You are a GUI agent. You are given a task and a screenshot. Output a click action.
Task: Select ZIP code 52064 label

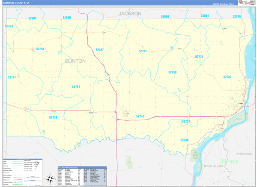(x=205, y=15)
